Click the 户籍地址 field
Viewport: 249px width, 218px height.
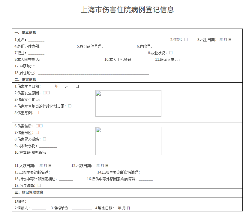pos(94,66)
